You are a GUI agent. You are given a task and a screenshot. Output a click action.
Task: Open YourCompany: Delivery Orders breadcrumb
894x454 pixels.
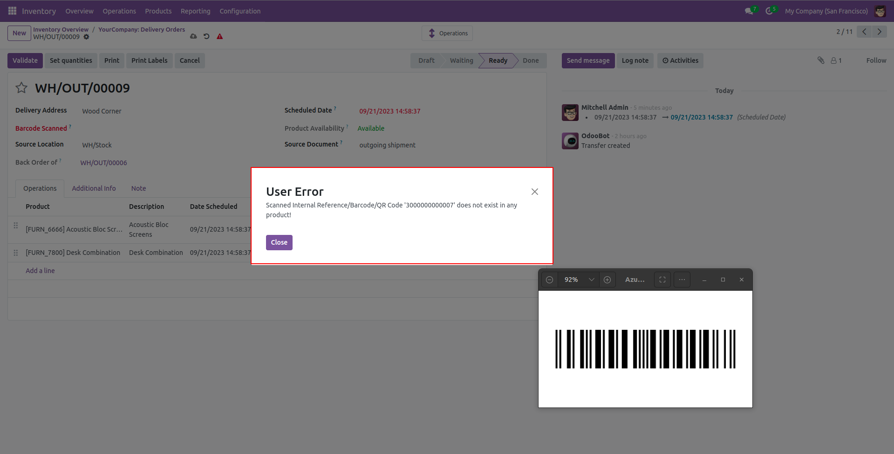[x=142, y=29]
